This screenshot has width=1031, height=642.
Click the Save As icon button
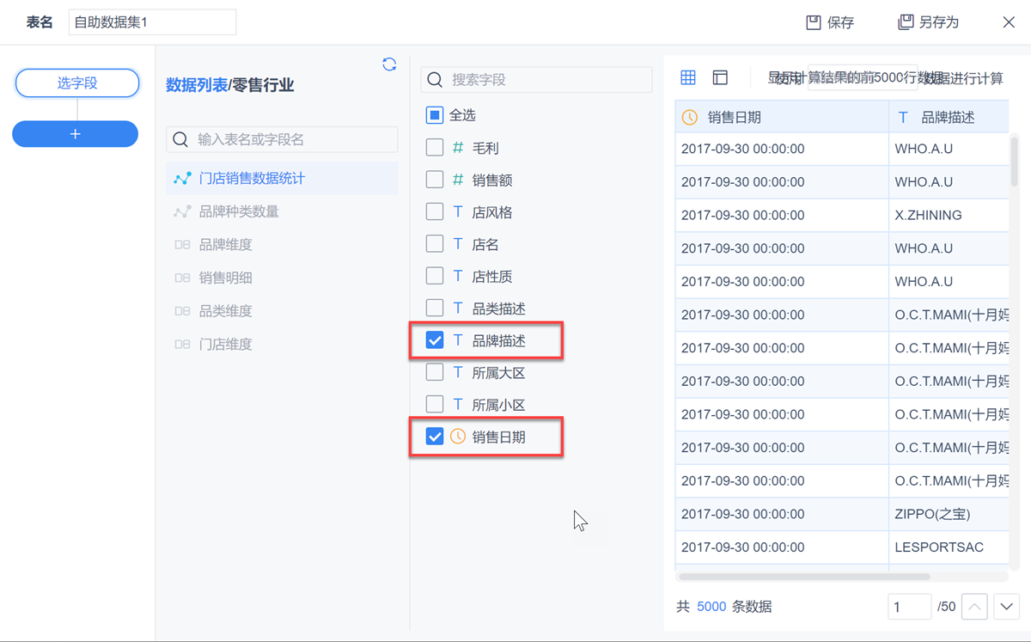[x=906, y=22]
